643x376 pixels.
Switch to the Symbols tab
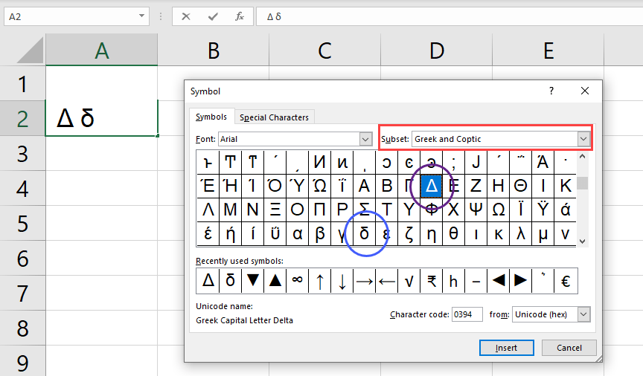(211, 117)
